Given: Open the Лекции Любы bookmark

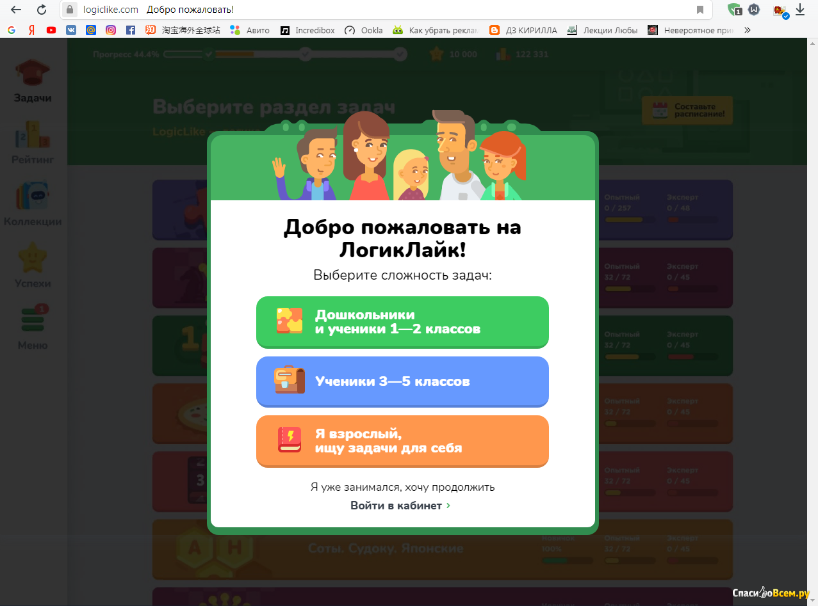Looking at the screenshot, I should 603,30.
